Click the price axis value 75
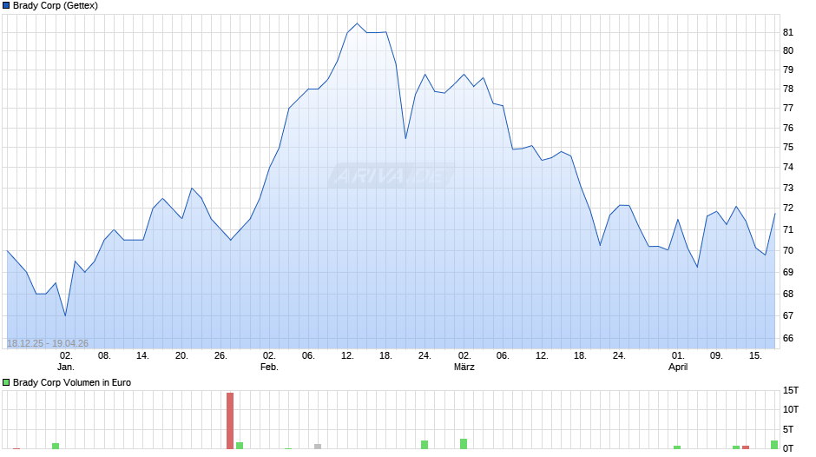 [788, 148]
